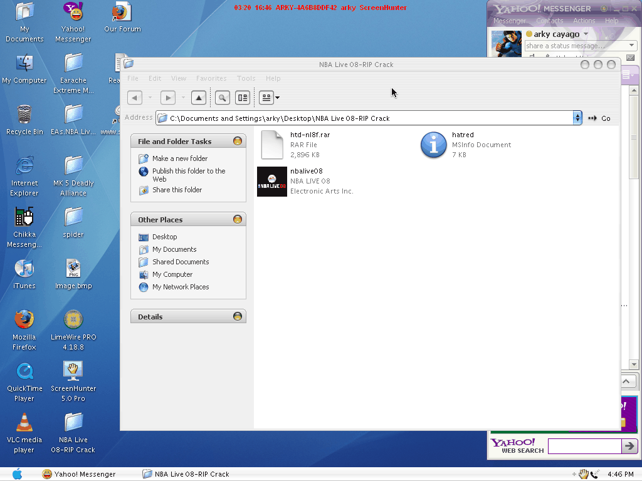
Task: Click the Forward arrow in Explorer toolbar
Action: [168, 98]
